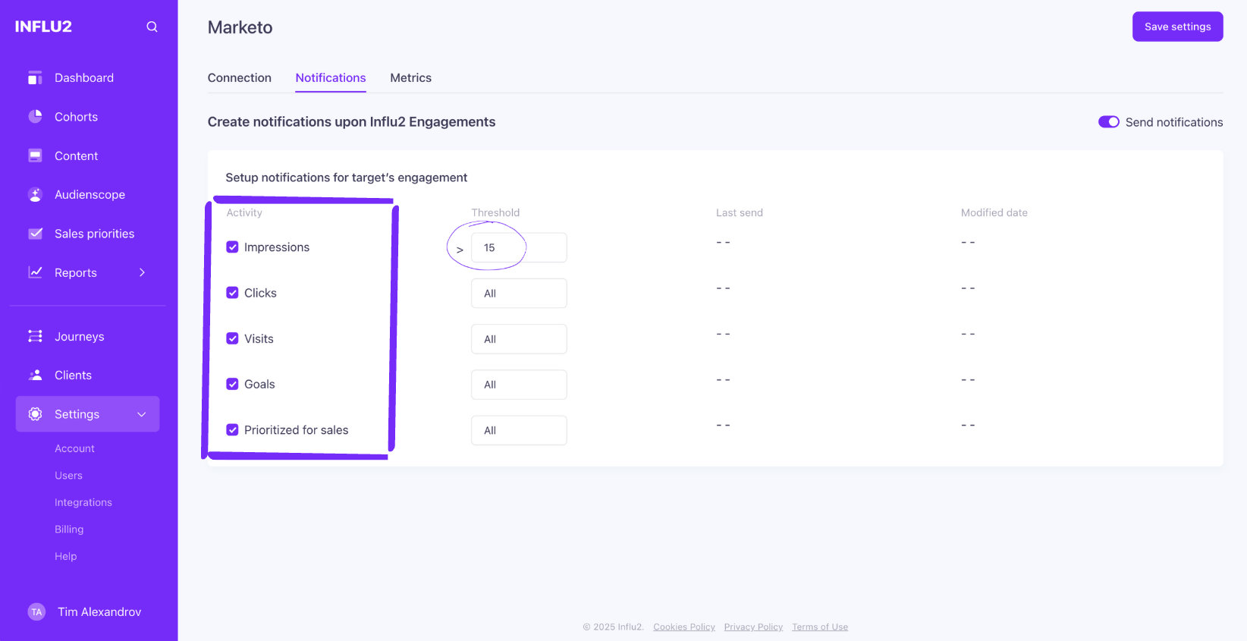Uncheck the Goals checkbox
Viewport: 1247px width, 641px height.
232,384
